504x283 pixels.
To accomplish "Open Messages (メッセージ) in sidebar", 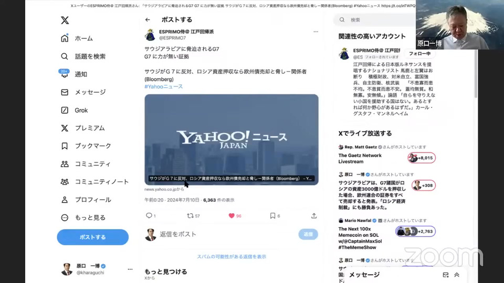I will coord(83,92).
